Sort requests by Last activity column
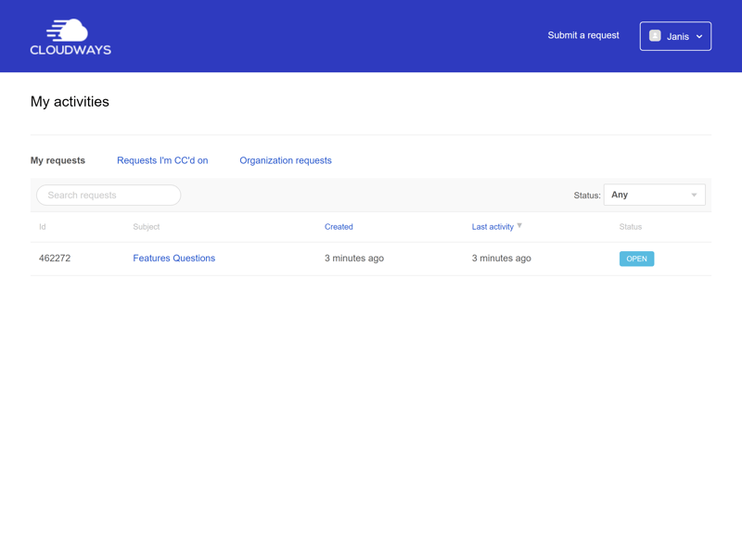 click(x=493, y=227)
